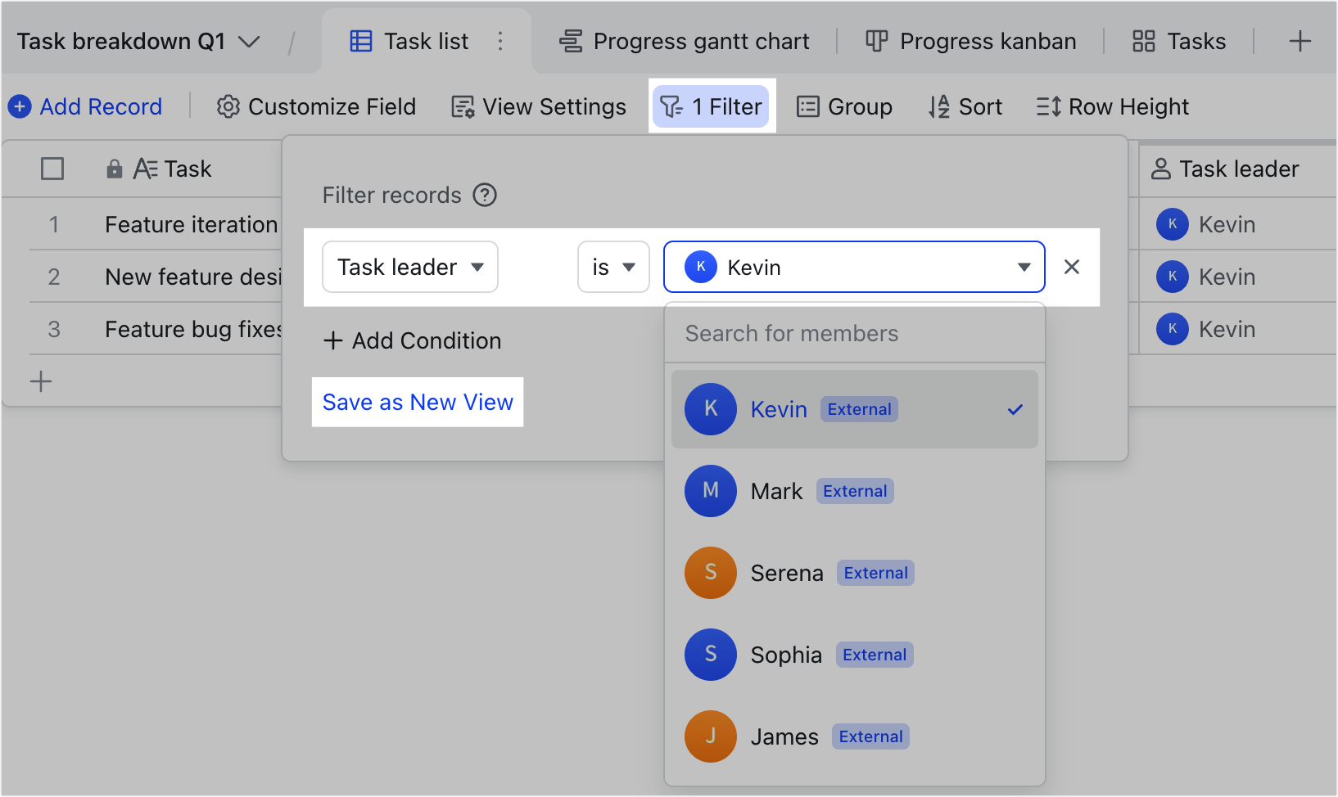Open the Task list view icon

[360, 40]
